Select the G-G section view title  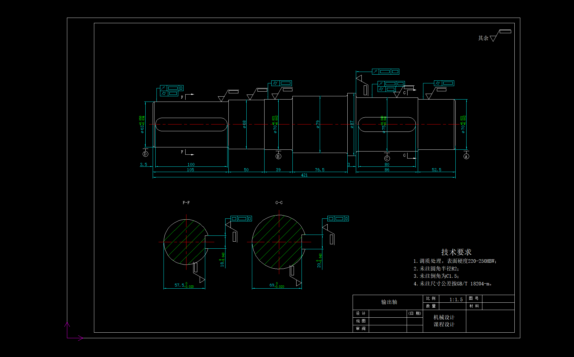click(279, 203)
